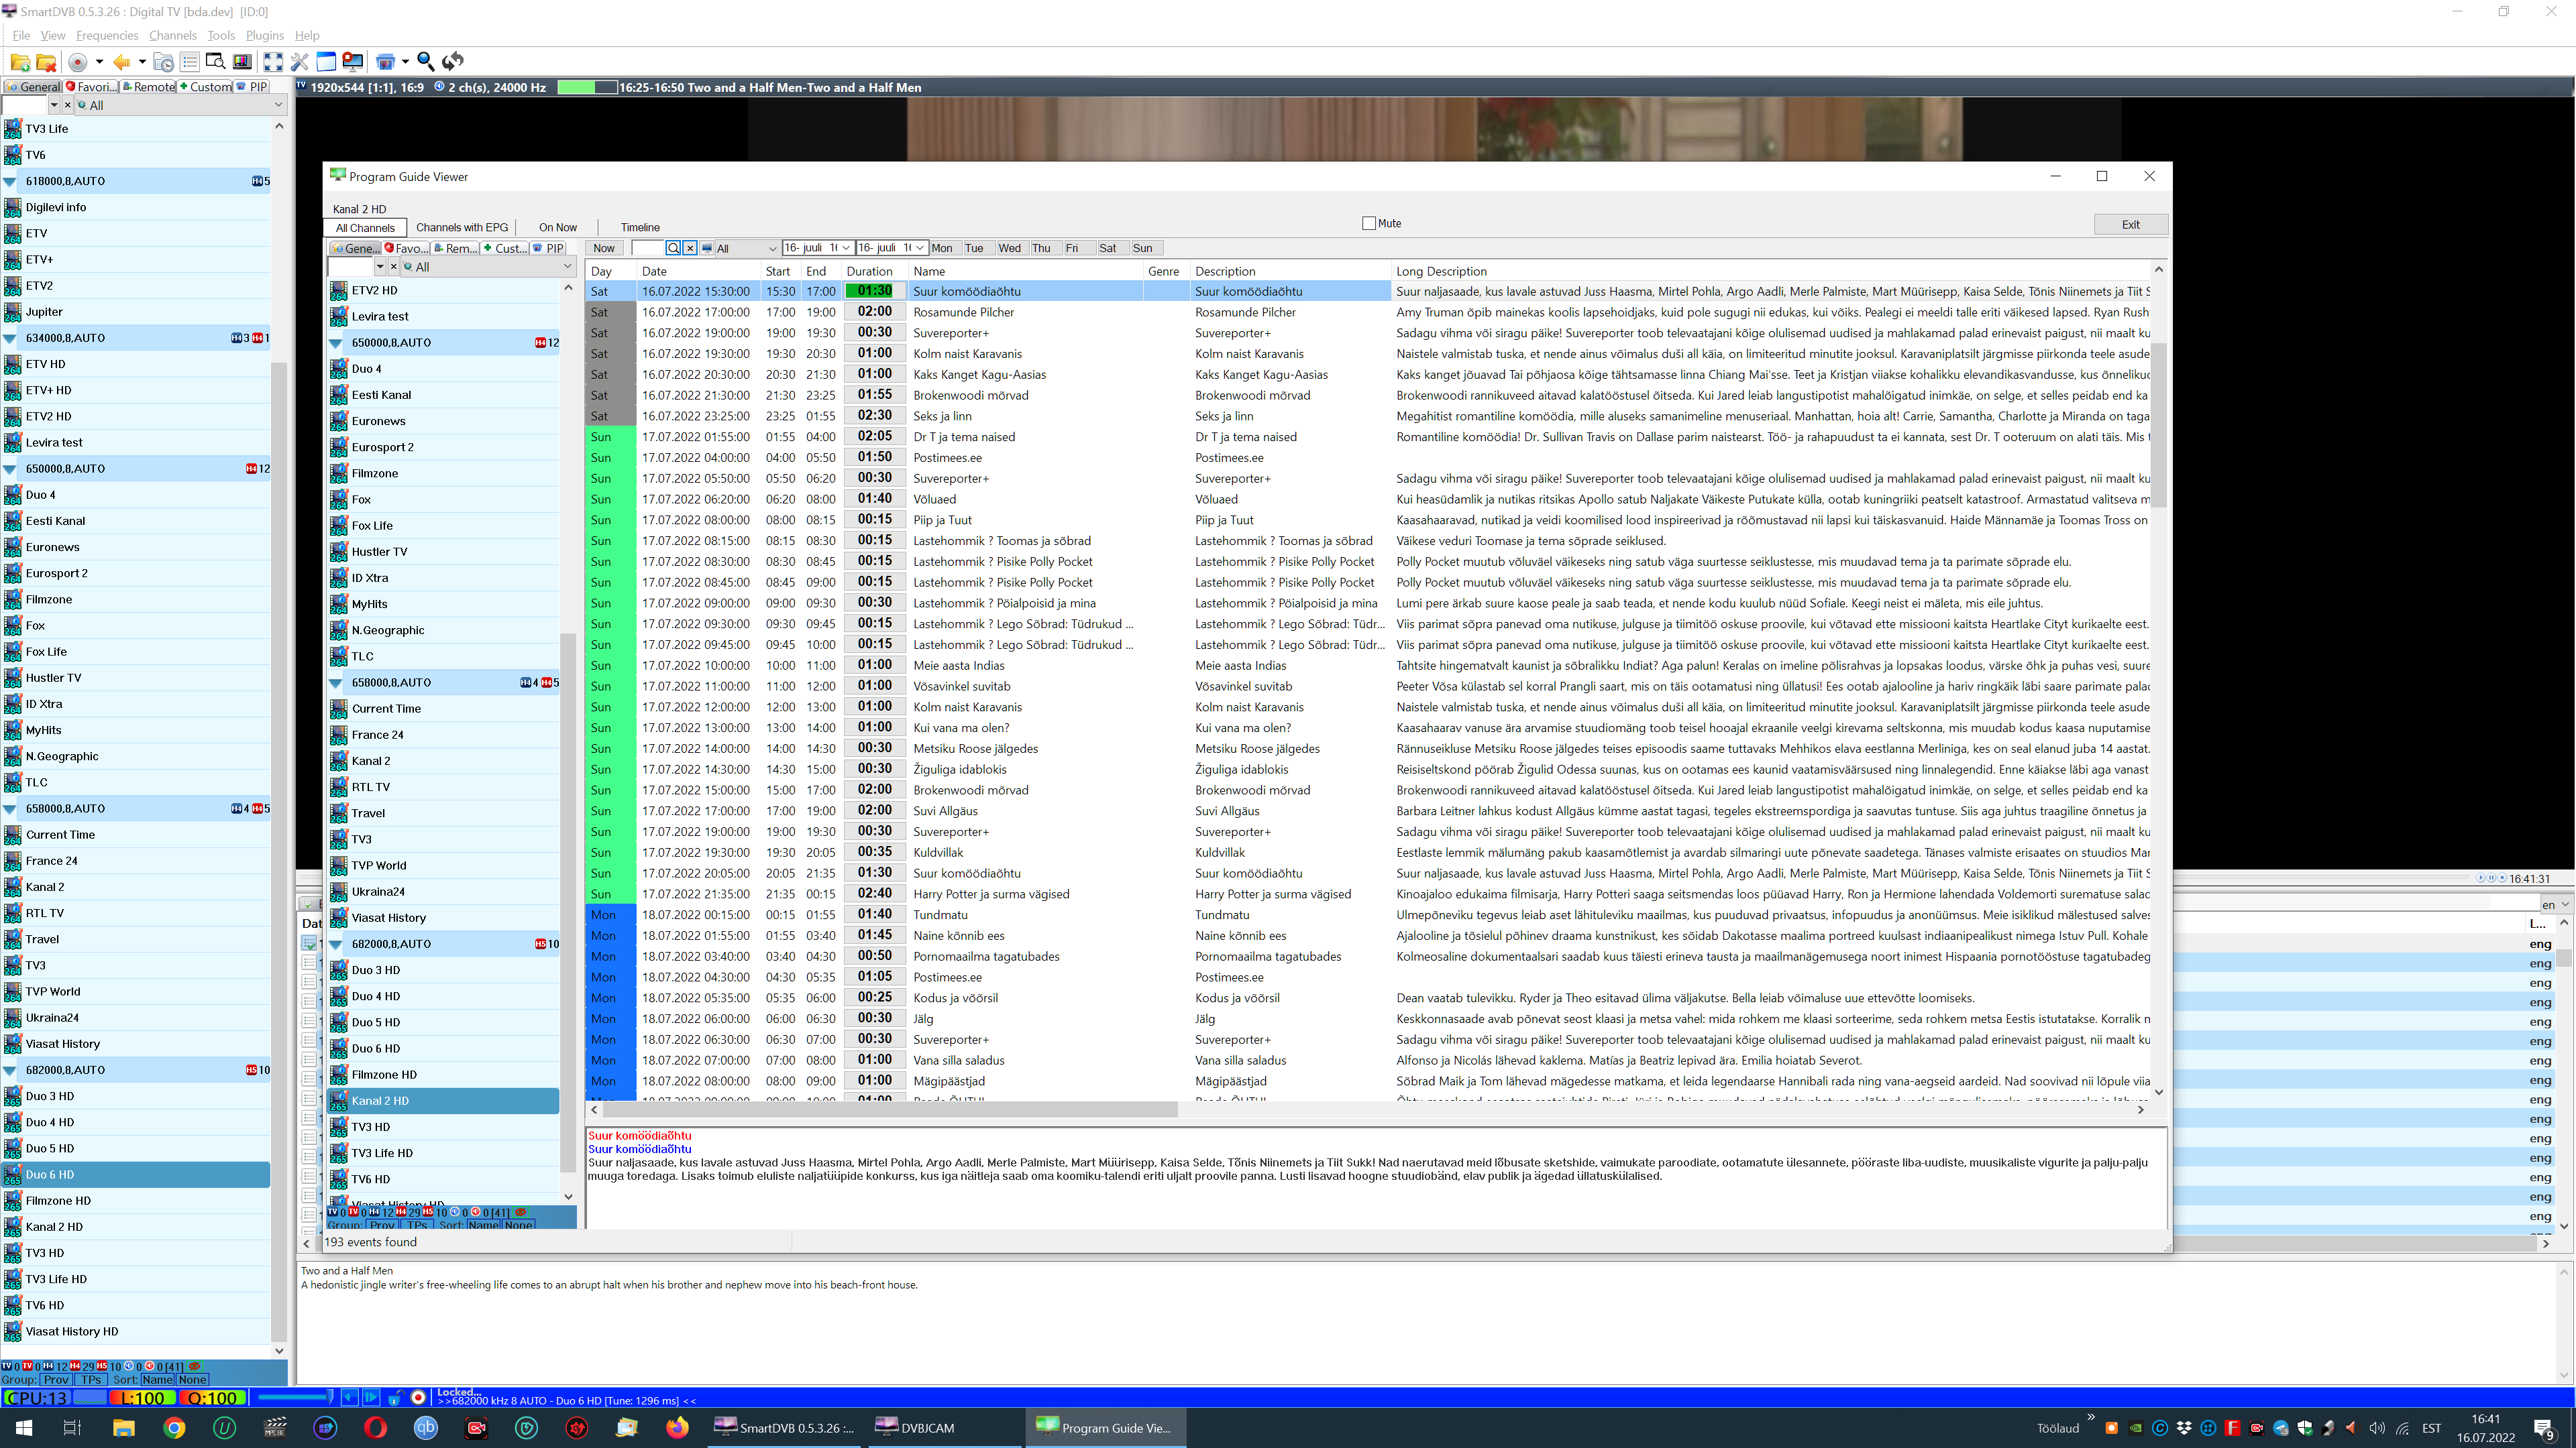
Task: Click the small monitor icon in guide filter bar
Action: tap(707, 248)
